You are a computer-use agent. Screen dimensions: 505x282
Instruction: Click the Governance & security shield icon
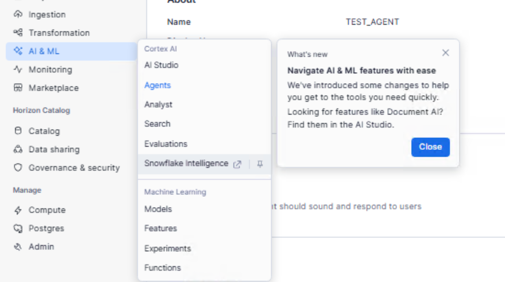18,168
